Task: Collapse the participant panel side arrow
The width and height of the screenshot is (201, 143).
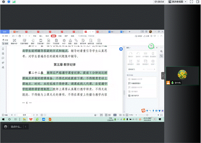Action: [163, 76]
